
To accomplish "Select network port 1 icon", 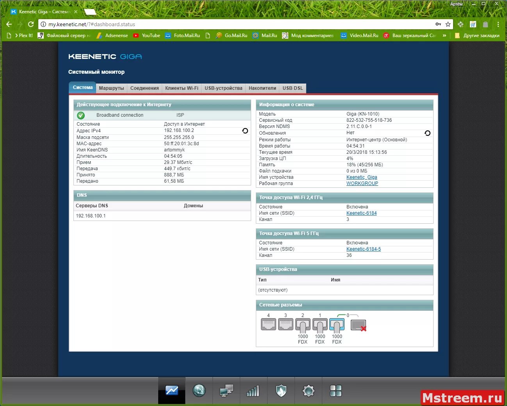I will 320,325.
